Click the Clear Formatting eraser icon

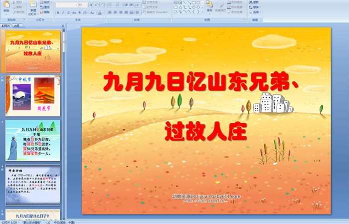[102, 4]
